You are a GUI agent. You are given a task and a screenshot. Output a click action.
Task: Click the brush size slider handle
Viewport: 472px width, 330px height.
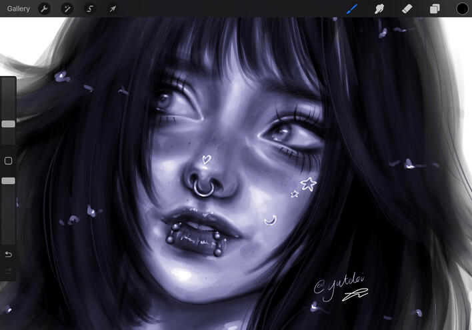8,123
